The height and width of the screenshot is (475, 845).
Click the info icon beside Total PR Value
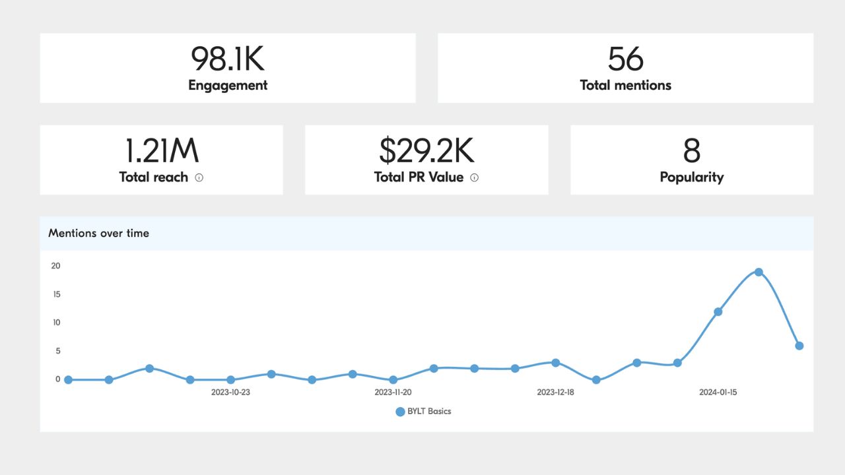(x=474, y=177)
